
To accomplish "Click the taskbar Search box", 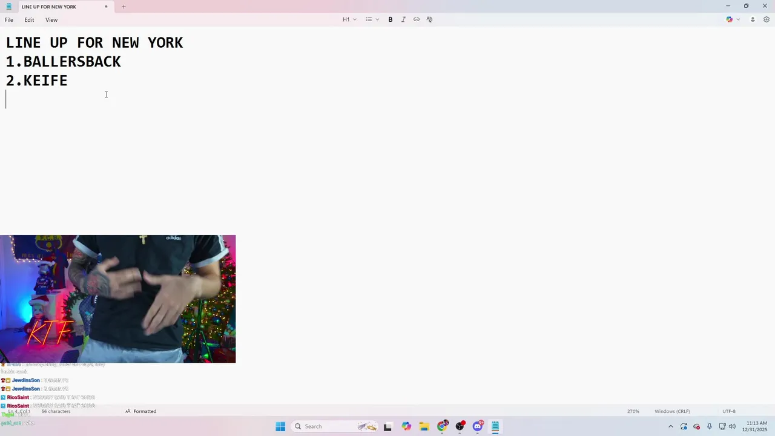I will pyautogui.click(x=334, y=426).
